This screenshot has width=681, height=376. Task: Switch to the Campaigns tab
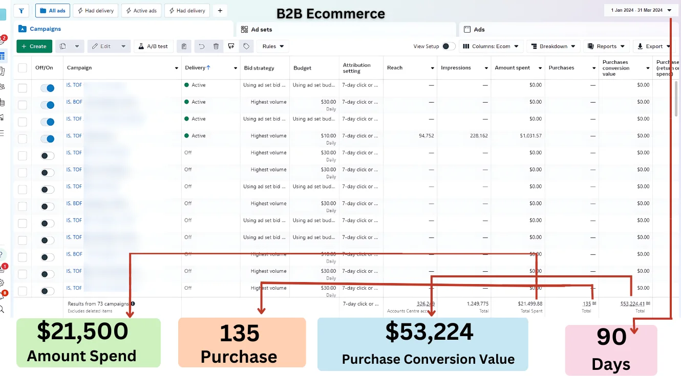pos(40,29)
